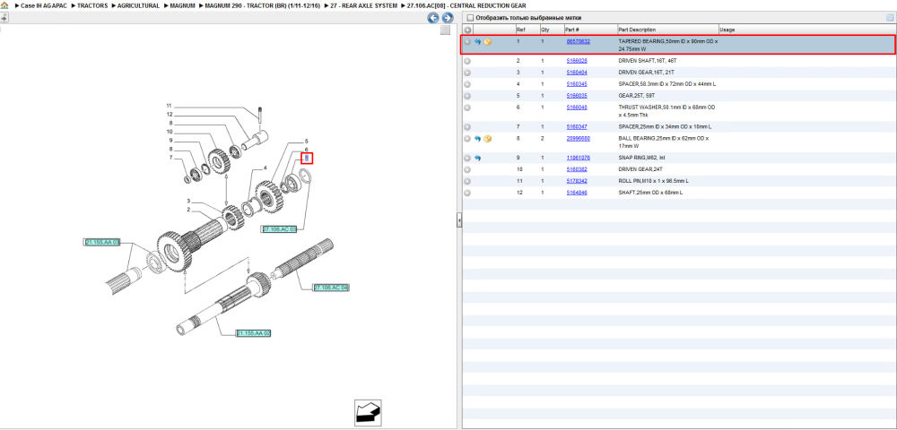The height and width of the screenshot is (430, 897).
Task: Select callout number 12 in the diagram
Action: [x=170, y=114]
